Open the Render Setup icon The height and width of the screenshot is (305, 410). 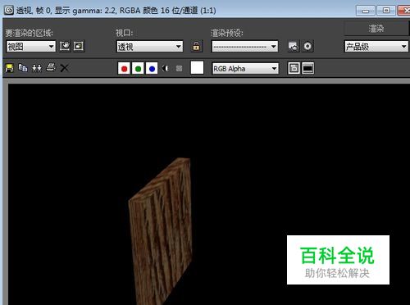pos(294,46)
